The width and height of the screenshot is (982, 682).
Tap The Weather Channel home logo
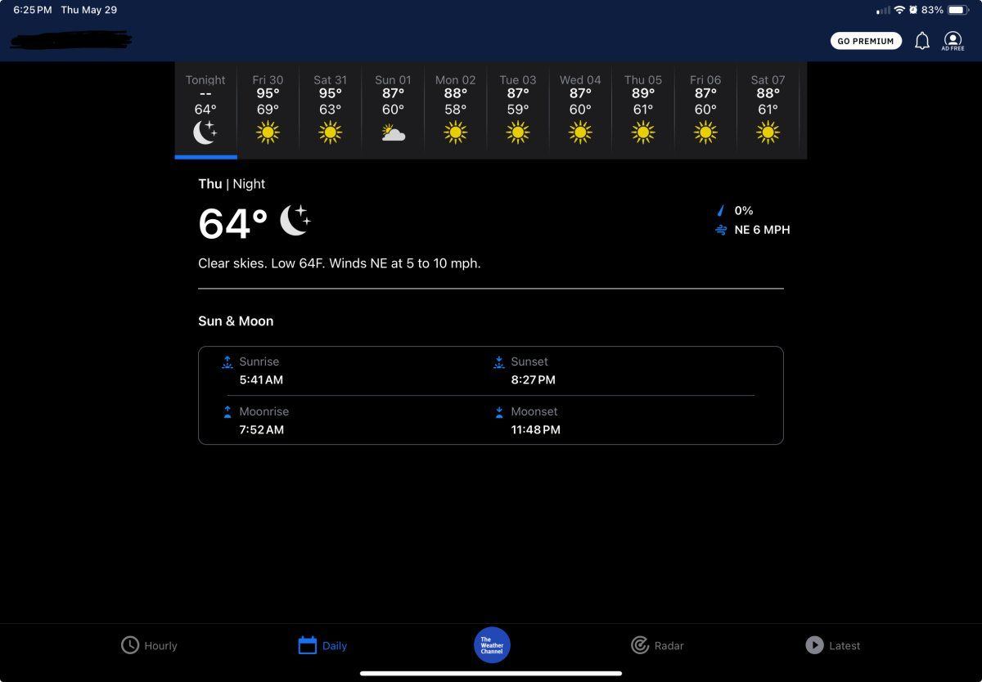click(492, 645)
